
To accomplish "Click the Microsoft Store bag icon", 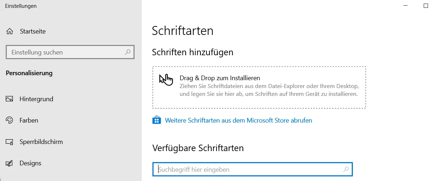I will pyautogui.click(x=157, y=120).
